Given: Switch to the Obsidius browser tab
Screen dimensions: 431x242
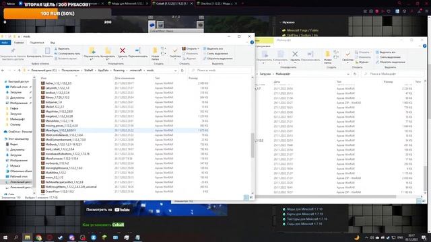Looking at the screenshot, I should point(217,3).
